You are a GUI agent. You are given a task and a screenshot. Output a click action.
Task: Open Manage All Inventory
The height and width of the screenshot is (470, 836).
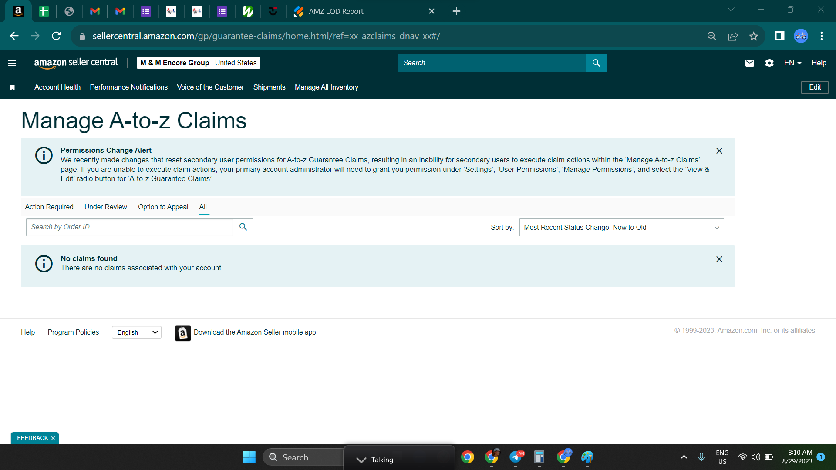tap(327, 87)
